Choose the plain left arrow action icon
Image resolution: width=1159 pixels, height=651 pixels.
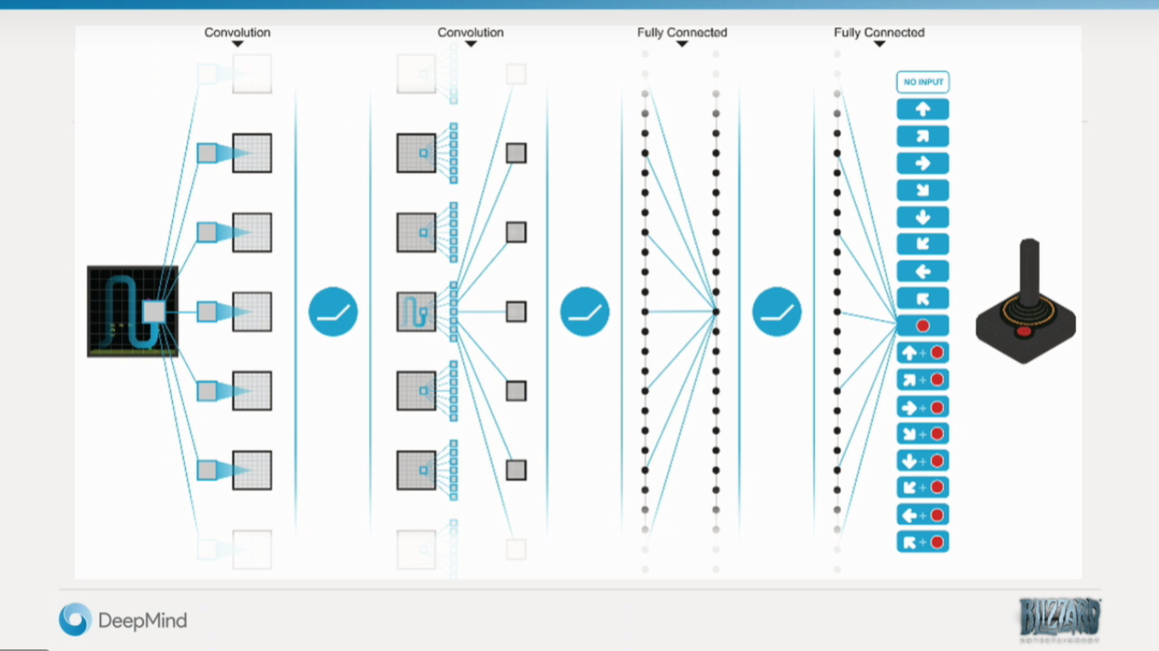pos(923,272)
